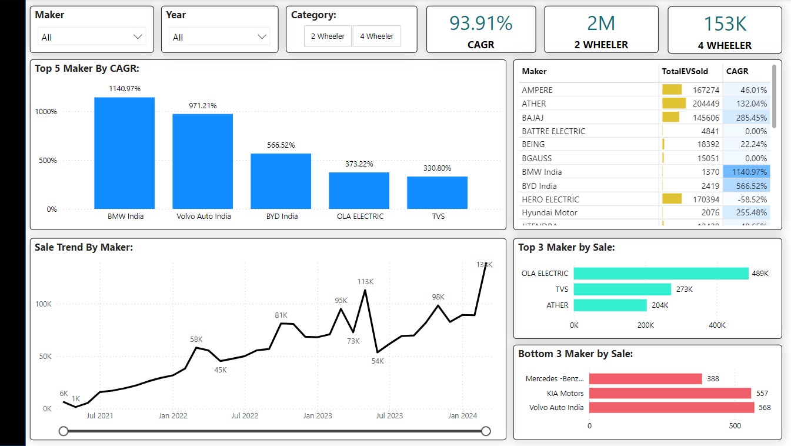This screenshot has height=446, width=791.
Task: Click the 58K data point on trend line
Action: pos(197,347)
